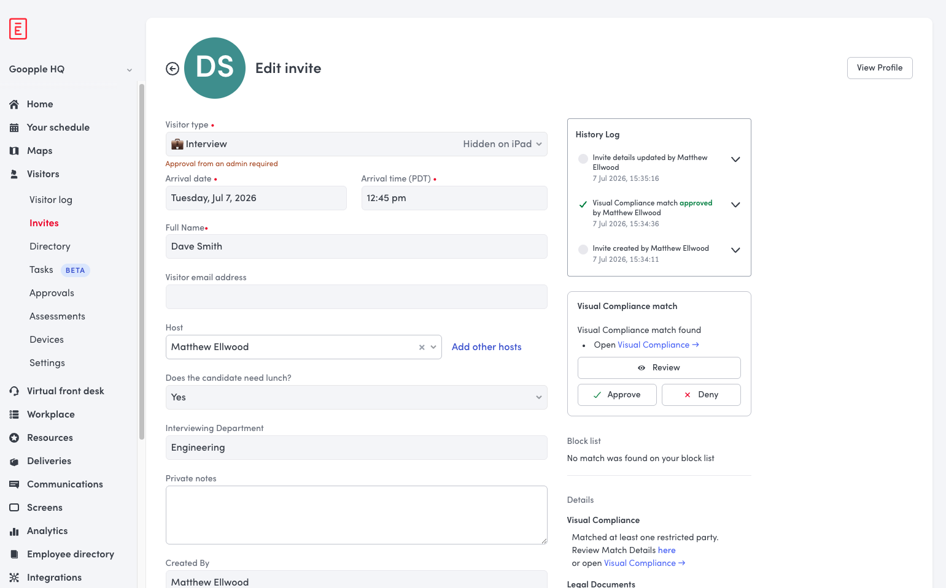Open the candidate lunch Yes dropdown
Image resolution: width=946 pixels, height=588 pixels.
(356, 397)
